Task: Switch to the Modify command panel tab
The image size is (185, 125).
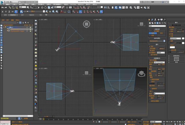Action: [x=152, y=20]
